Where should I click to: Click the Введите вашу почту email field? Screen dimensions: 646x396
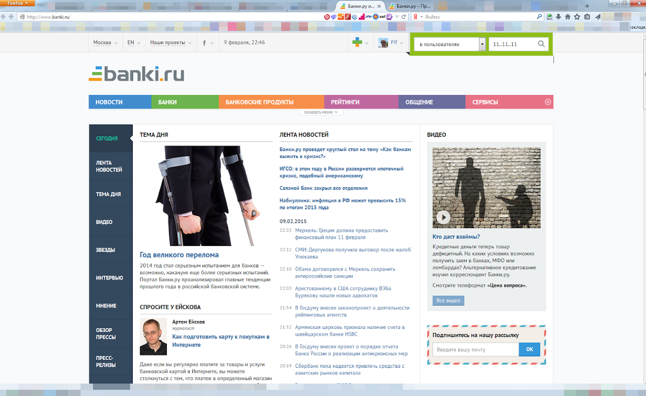476,349
